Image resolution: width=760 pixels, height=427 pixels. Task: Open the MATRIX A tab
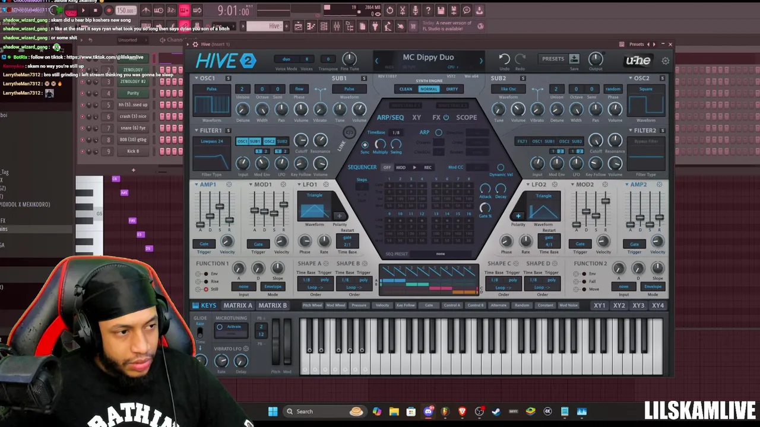(x=237, y=305)
